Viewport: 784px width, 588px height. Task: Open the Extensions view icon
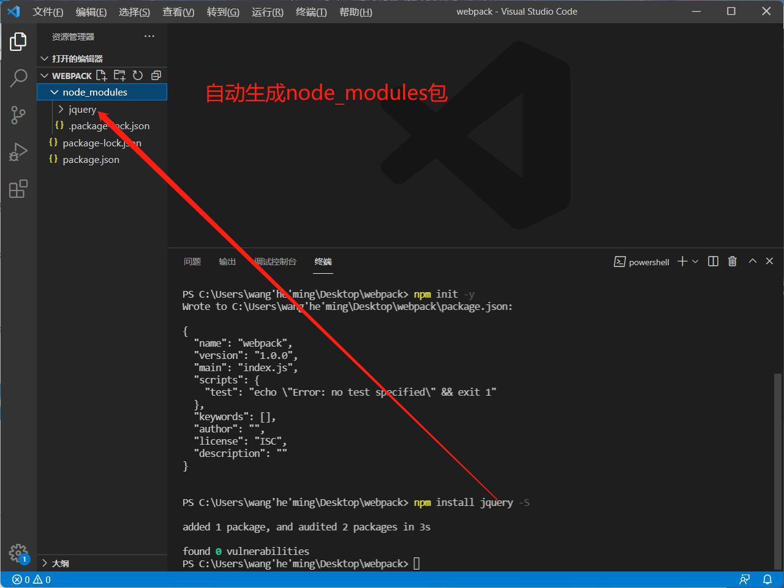coord(18,189)
